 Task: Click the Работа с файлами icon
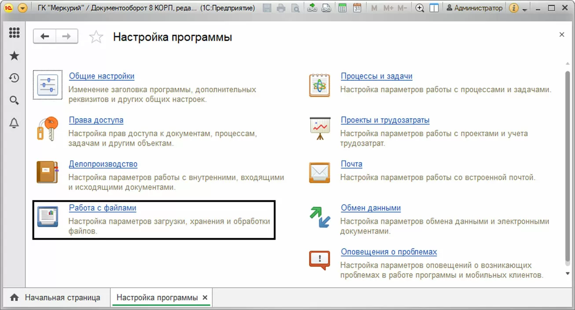tap(48, 216)
